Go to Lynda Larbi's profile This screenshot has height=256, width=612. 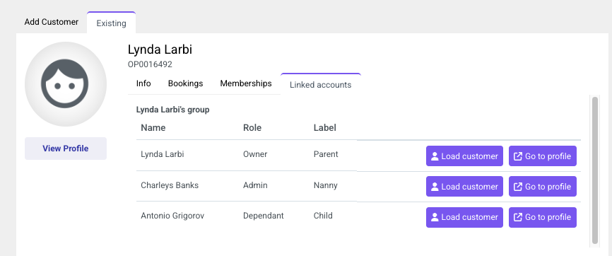543,156
